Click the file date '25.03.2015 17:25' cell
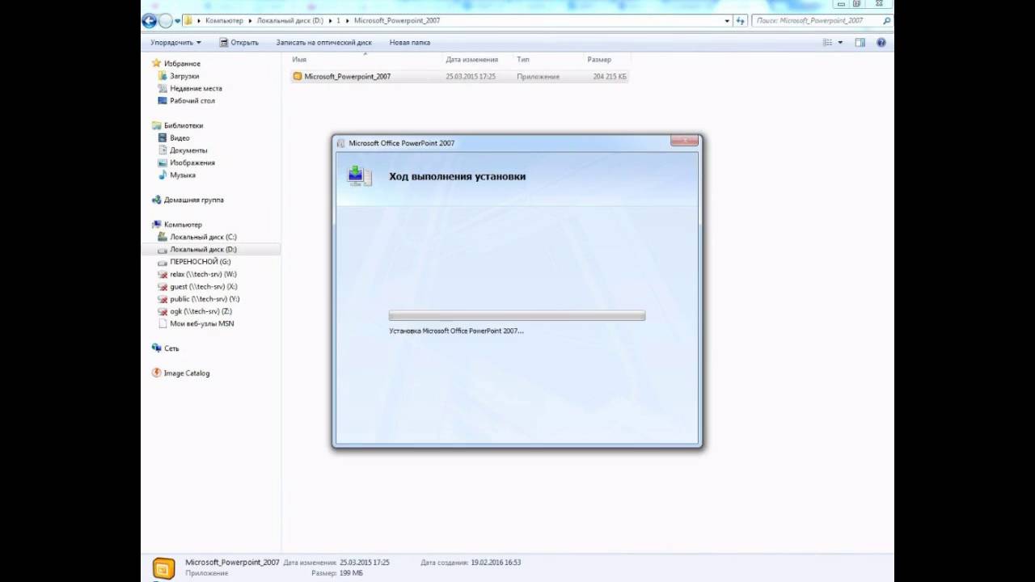 tap(471, 76)
